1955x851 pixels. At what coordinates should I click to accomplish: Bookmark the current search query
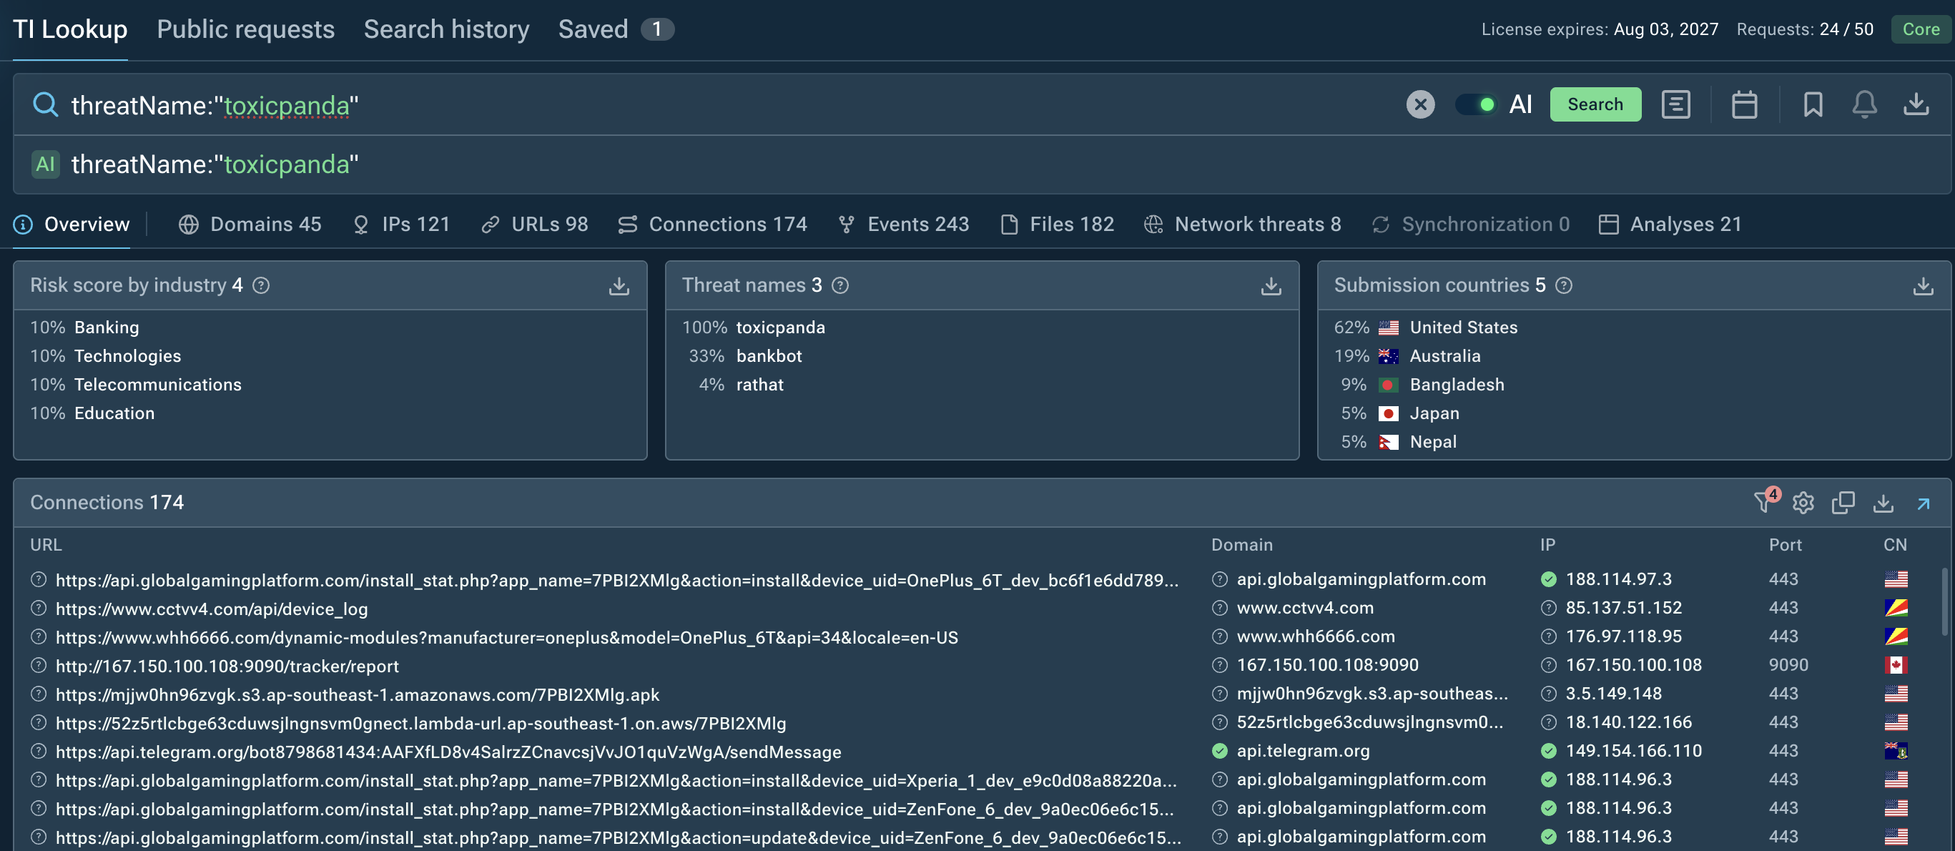1812,104
